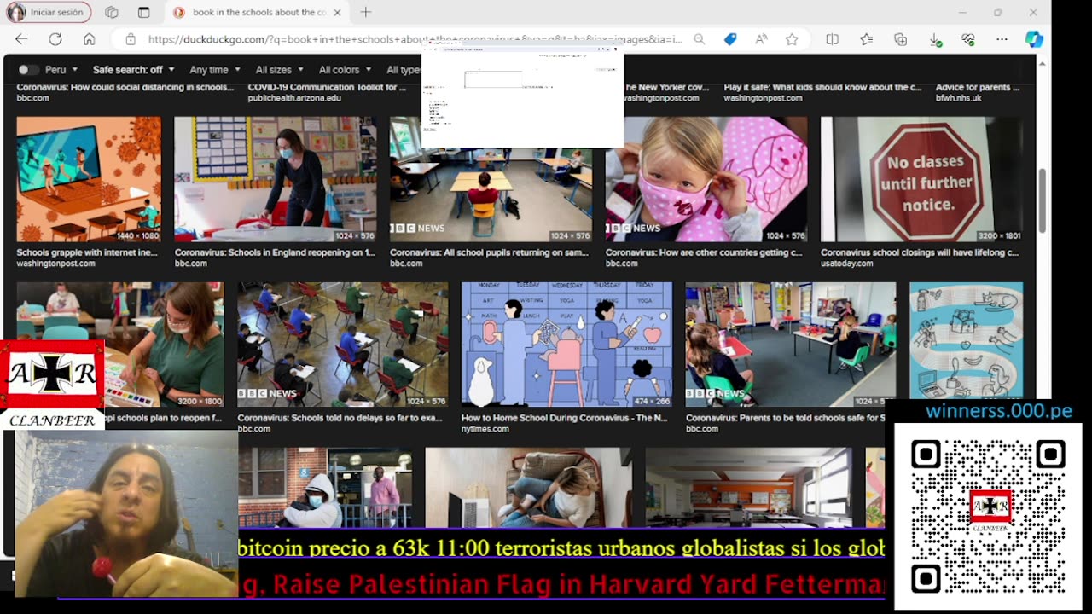
Task: Click How to Home School During Coronavirus
Action: click(x=565, y=418)
